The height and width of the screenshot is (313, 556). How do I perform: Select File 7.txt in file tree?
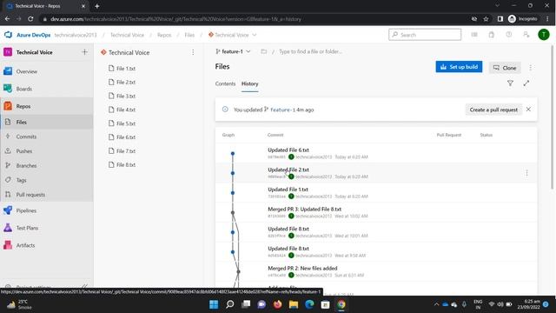(x=125, y=151)
